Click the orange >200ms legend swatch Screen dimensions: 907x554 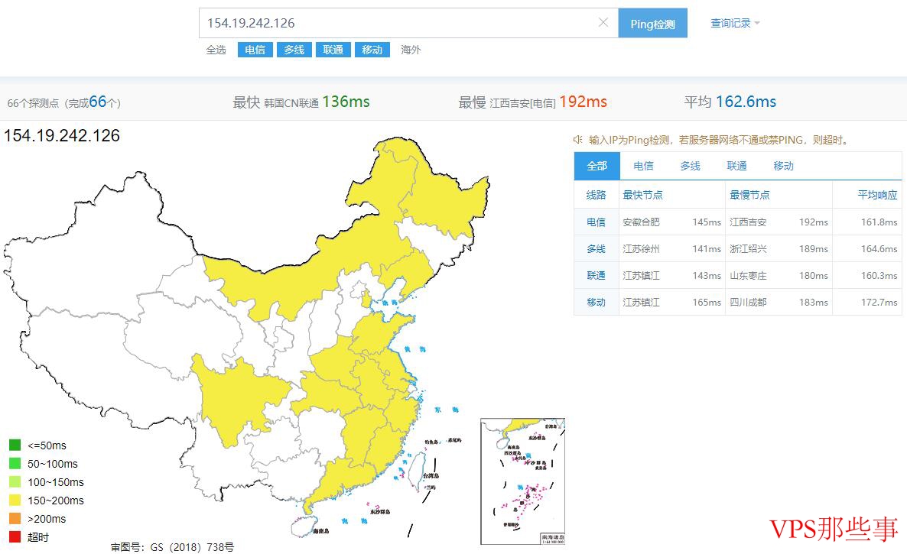[15, 518]
